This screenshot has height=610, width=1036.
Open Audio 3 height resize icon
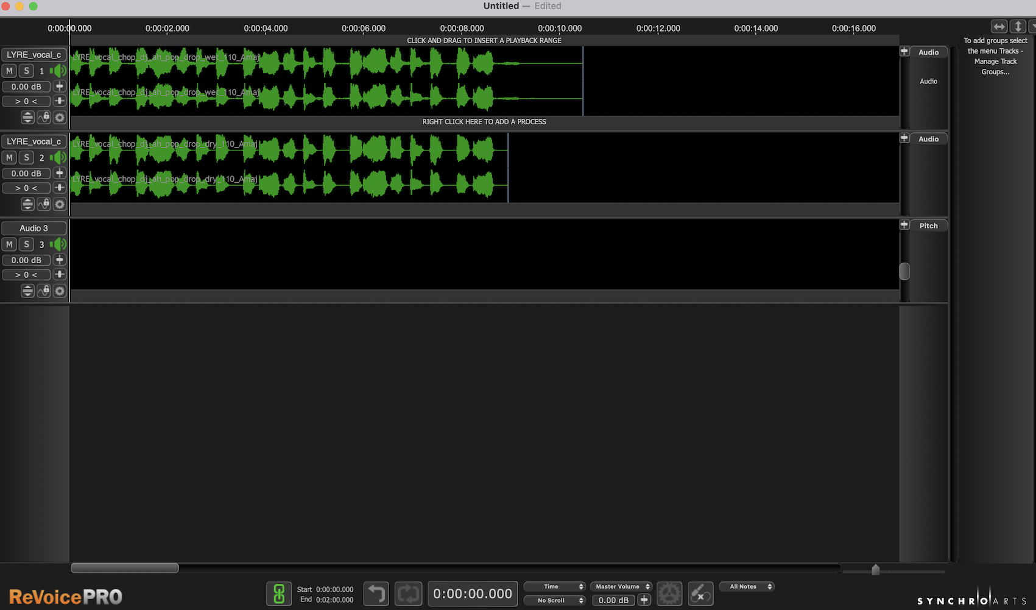click(27, 291)
